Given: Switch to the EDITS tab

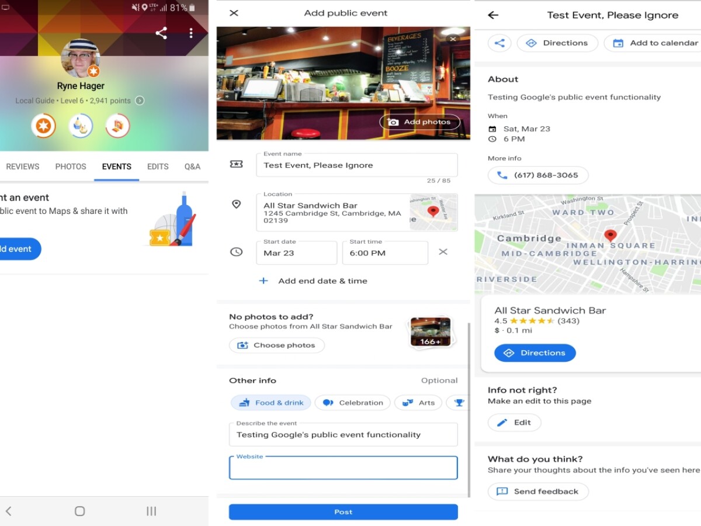Looking at the screenshot, I should (x=158, y=167).
